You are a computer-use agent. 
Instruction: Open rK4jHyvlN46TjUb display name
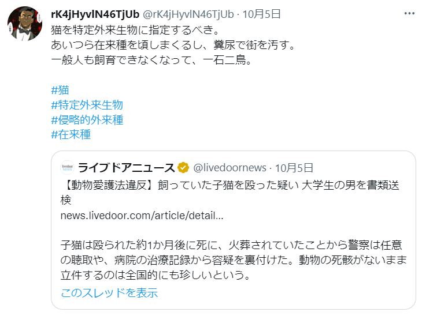[95, 14]
